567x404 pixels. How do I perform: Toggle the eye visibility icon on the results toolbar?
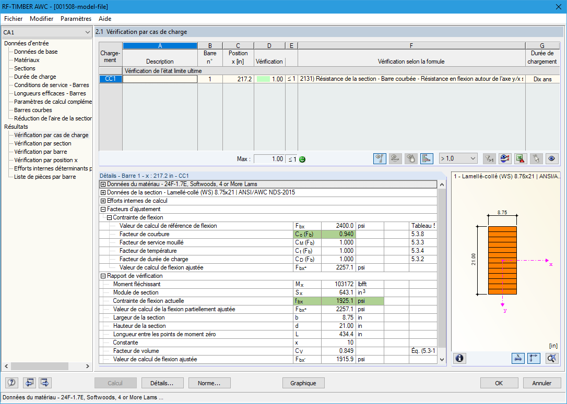[553, 158]
